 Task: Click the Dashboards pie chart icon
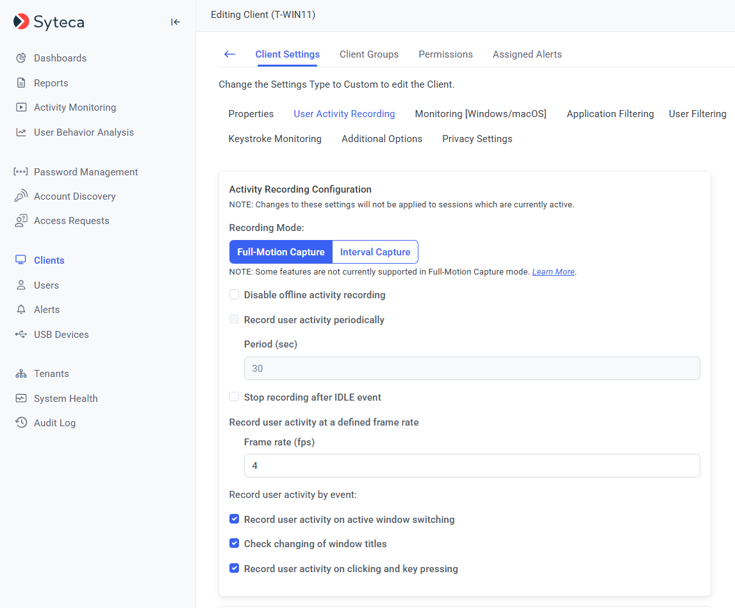21,58
